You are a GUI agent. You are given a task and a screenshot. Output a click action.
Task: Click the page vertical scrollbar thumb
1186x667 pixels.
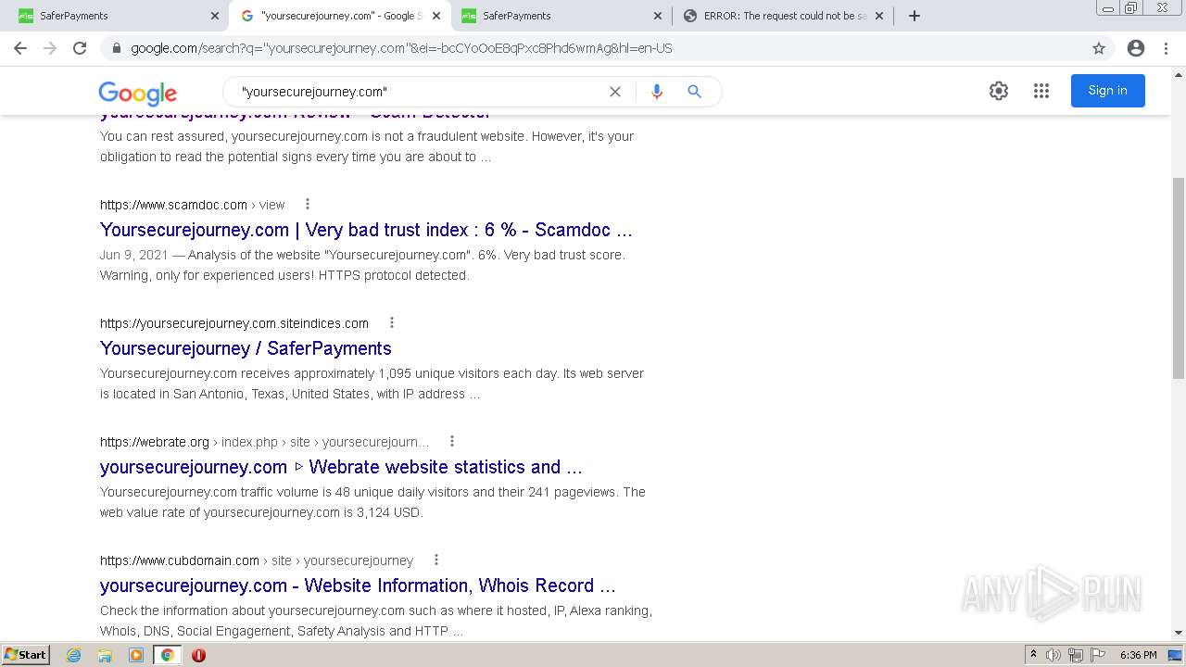coord(1179,278)
